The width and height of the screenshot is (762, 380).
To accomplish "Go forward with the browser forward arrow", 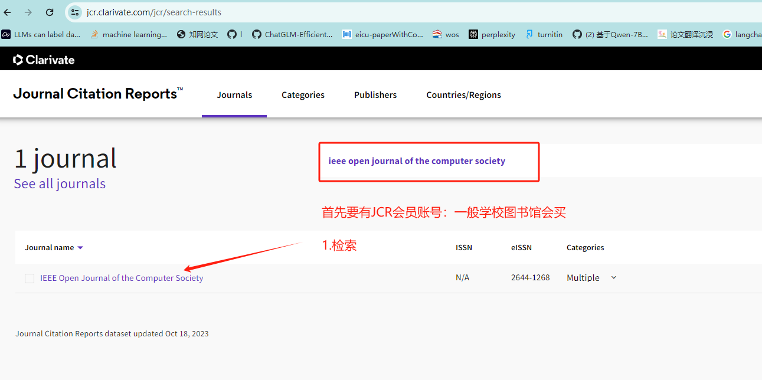I will [x=28, y=12].
